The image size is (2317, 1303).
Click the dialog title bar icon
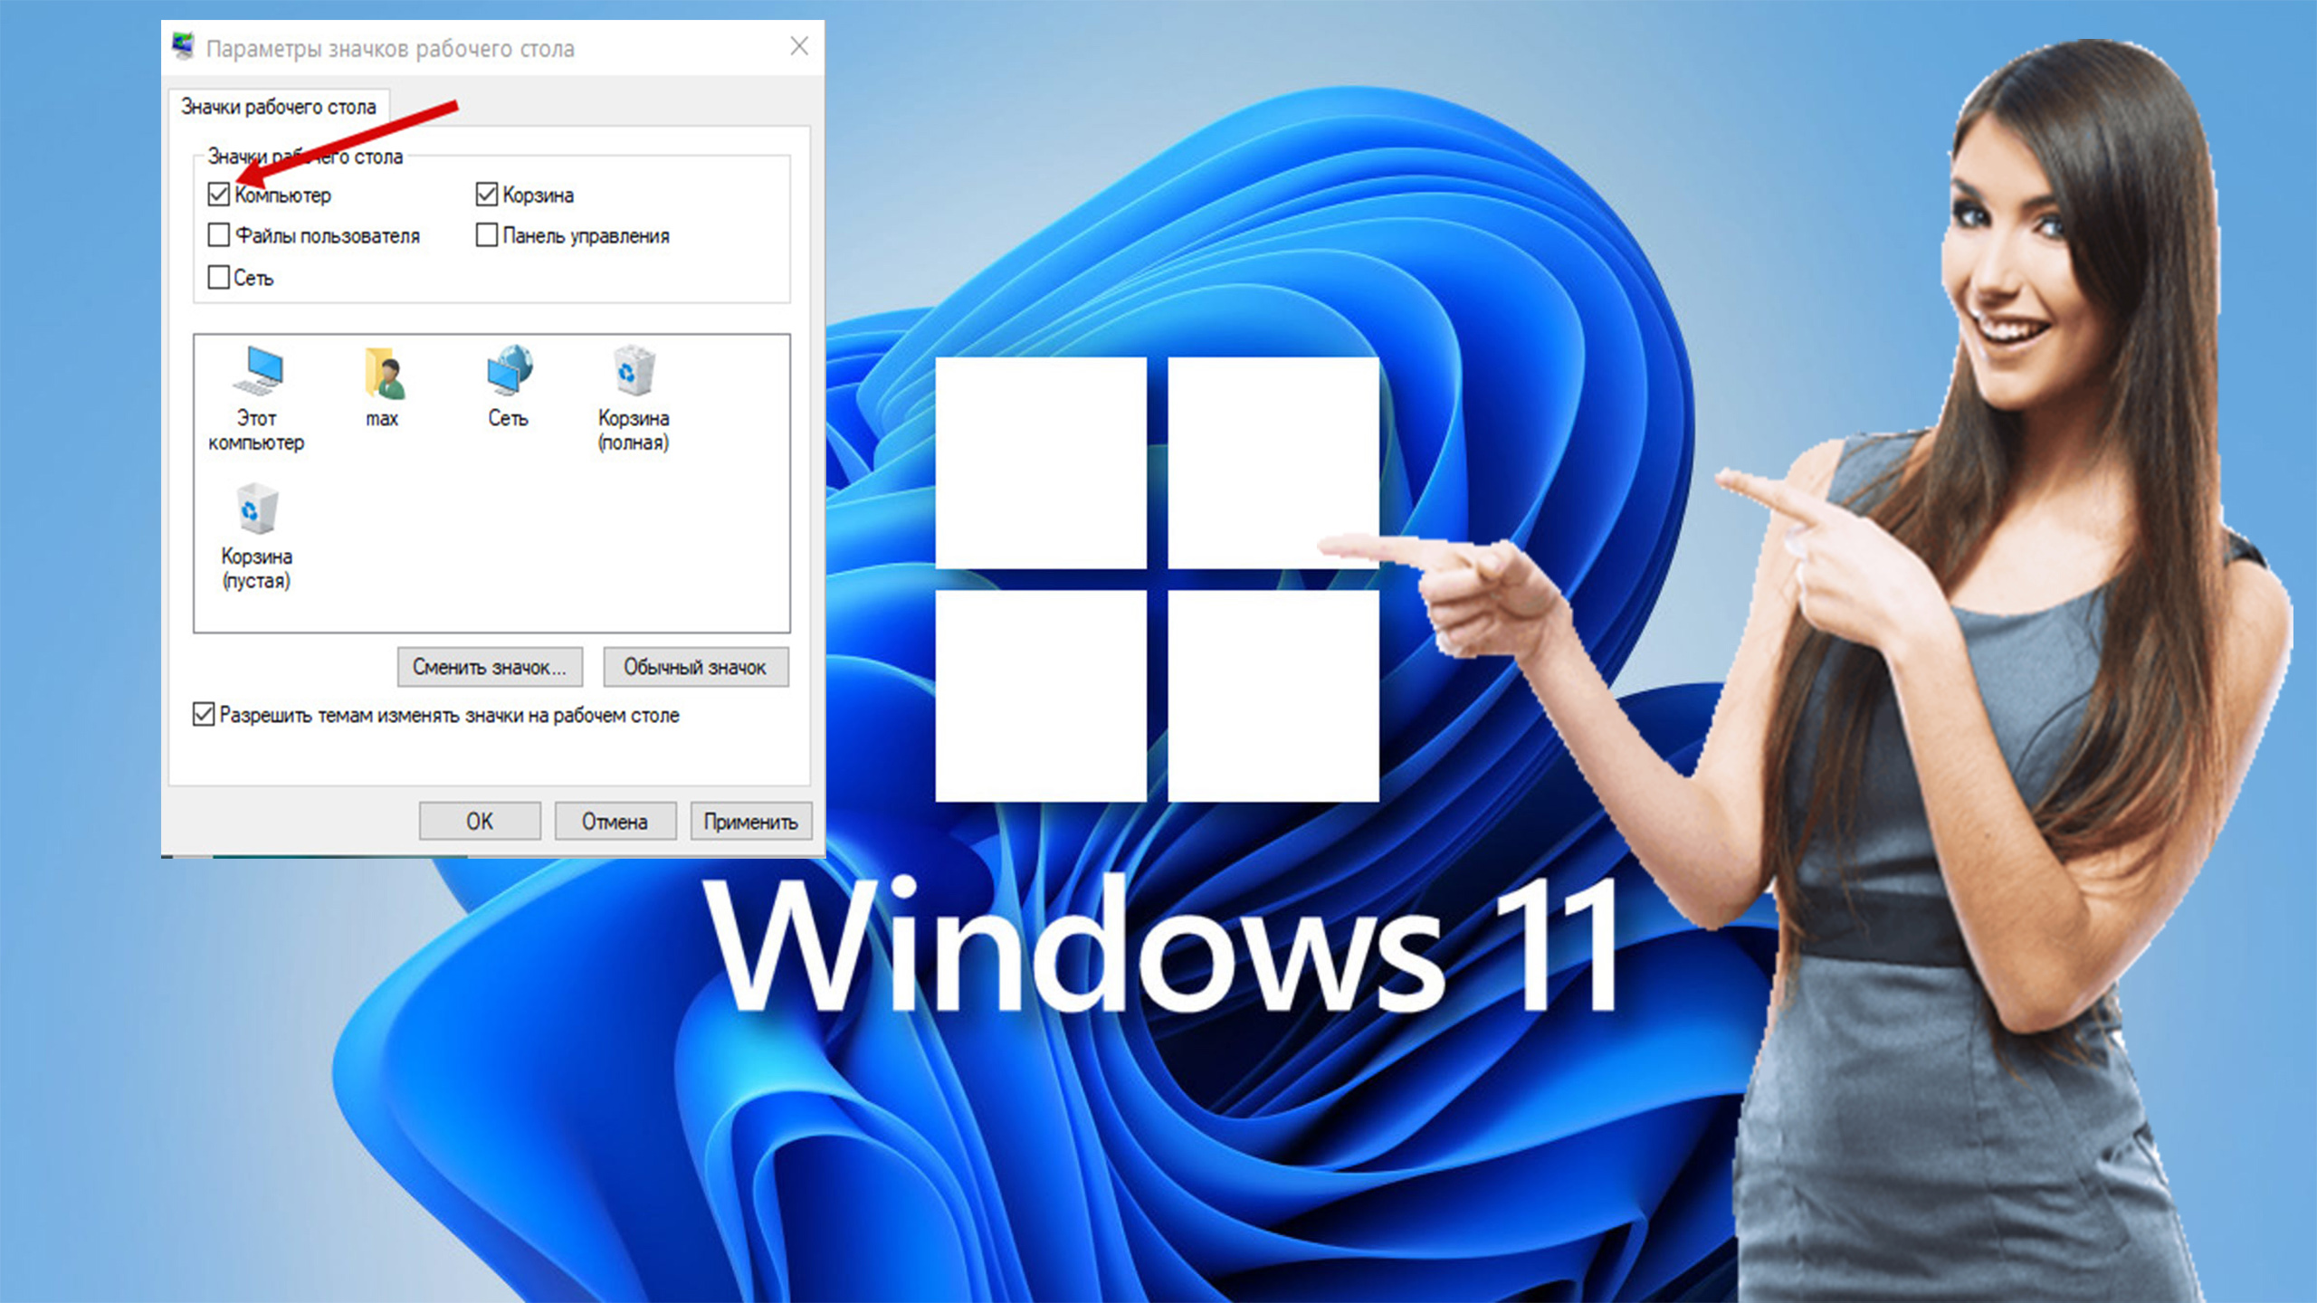tap(184, 46)
